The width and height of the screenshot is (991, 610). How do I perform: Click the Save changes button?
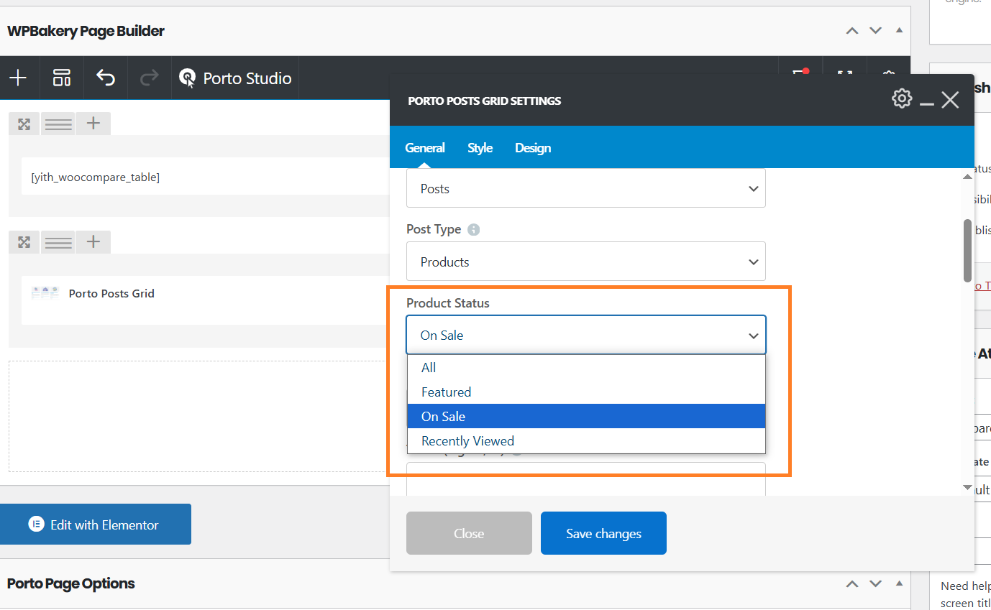coord(603,533)
